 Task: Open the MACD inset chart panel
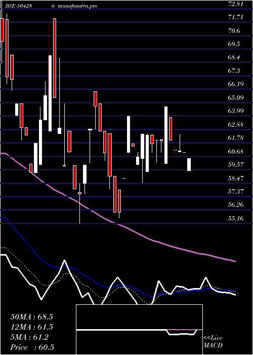[x=139, y=330]
